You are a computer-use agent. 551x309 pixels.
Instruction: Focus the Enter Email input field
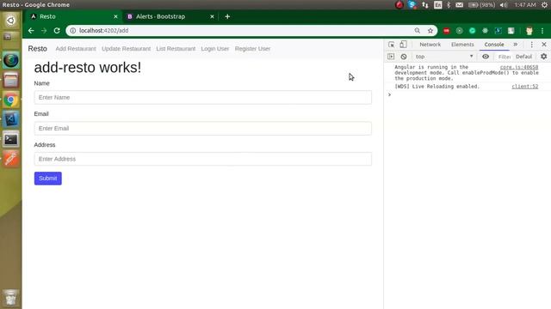click(203, 128)
